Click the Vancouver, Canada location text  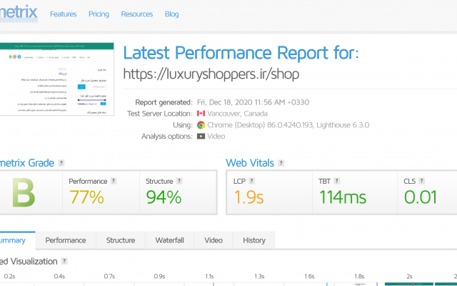point(237,114)
